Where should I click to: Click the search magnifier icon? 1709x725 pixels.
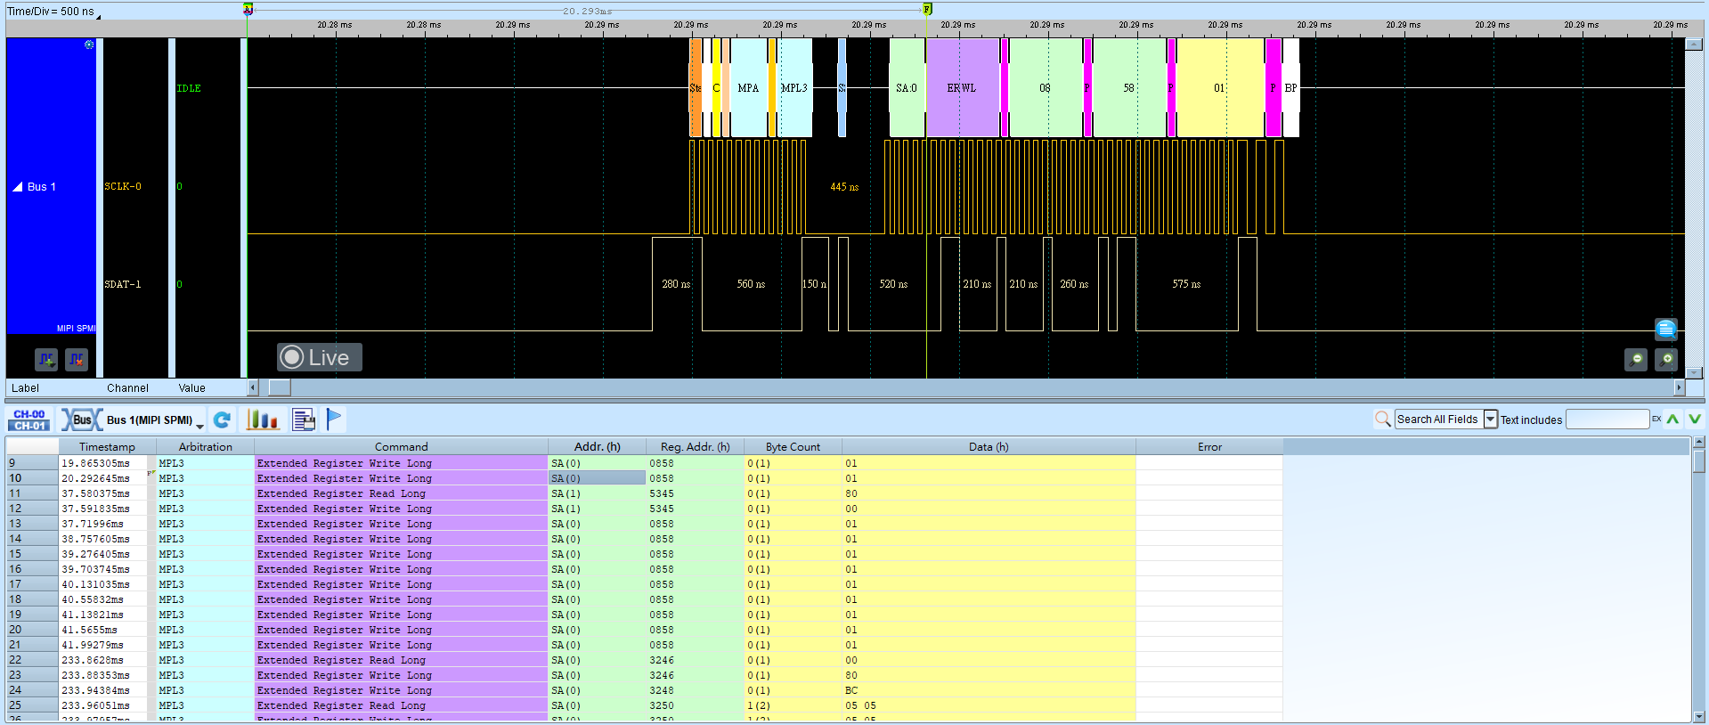click(x=1383, y=420)
